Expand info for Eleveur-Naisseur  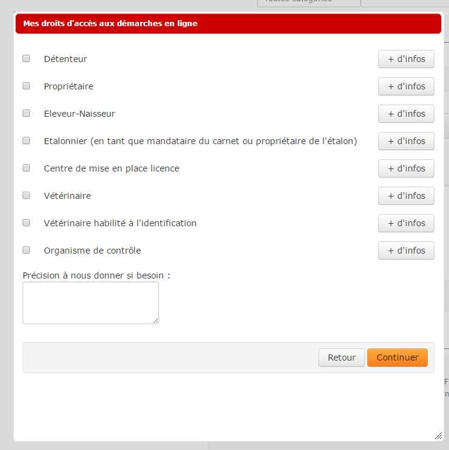coord(406,114)
